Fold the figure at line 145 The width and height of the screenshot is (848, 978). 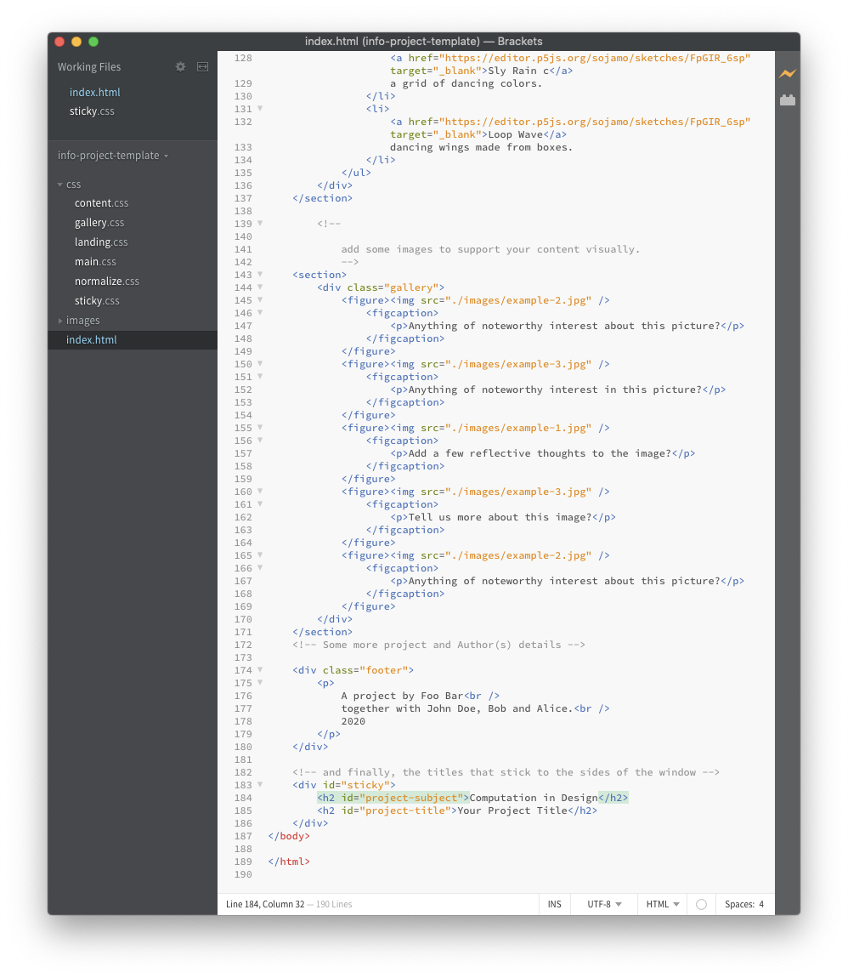[261, 300]
